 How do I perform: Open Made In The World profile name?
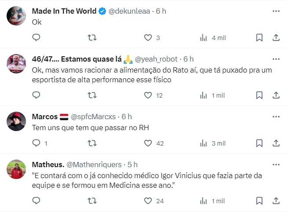click(x=64, y=11)
